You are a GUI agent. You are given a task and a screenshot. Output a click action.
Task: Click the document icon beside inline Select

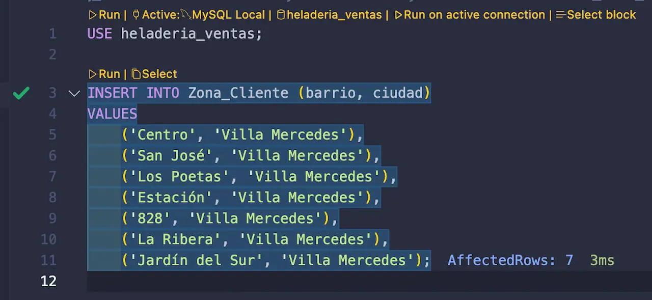135,74
